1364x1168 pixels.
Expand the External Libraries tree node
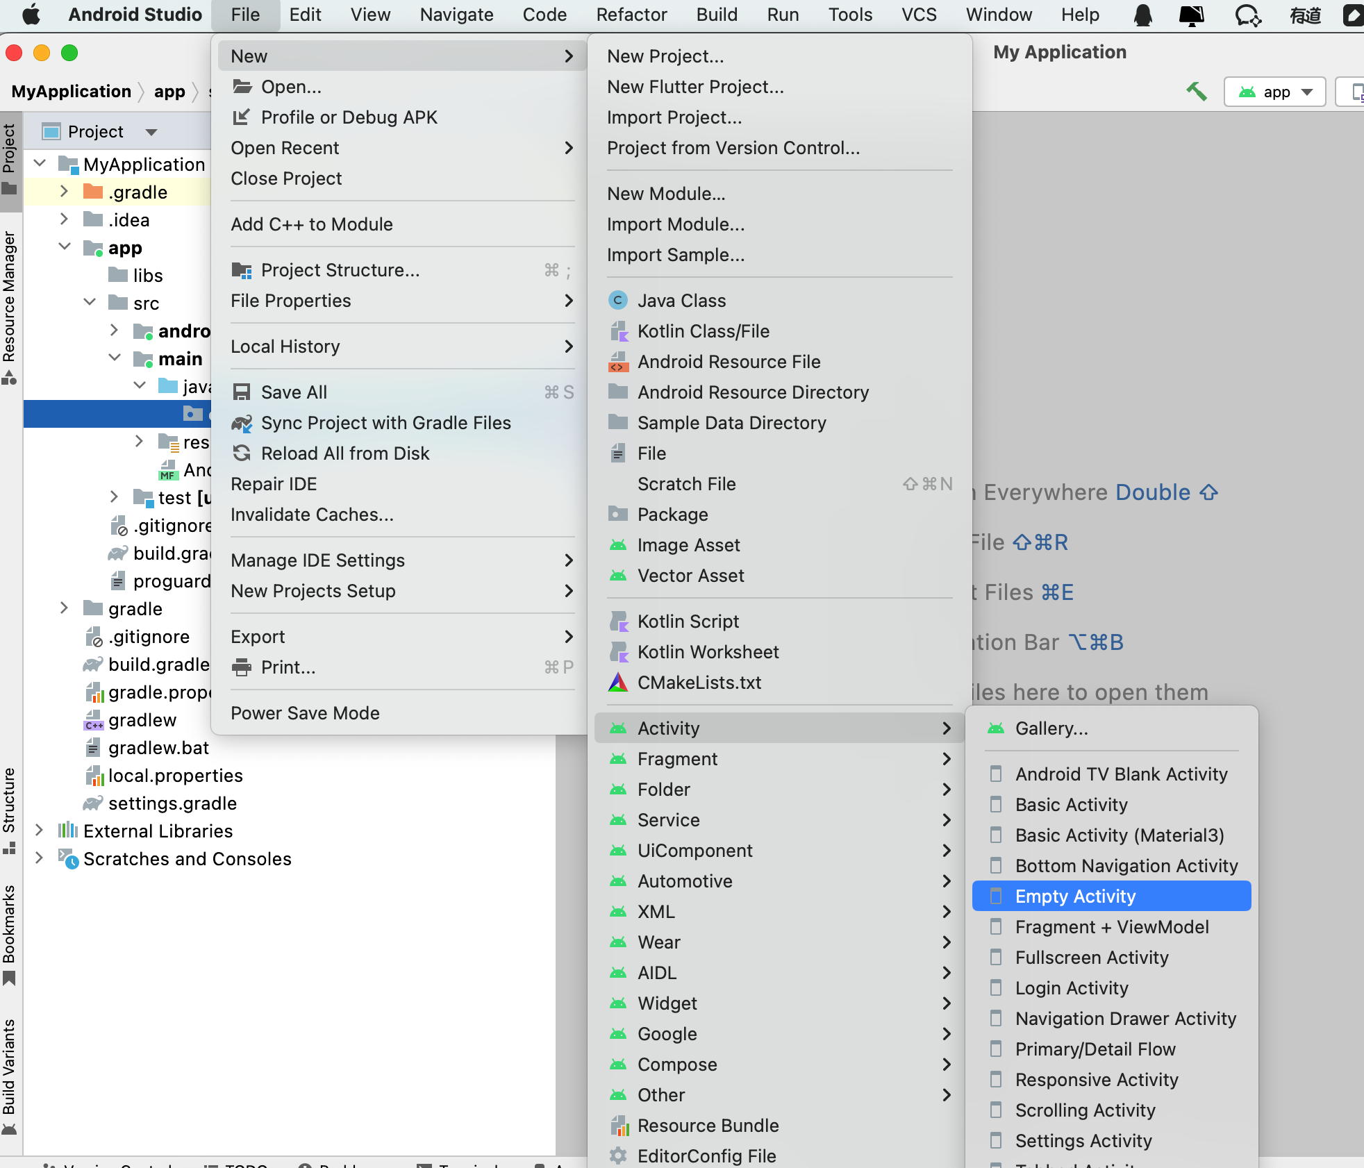click(39, 831)
